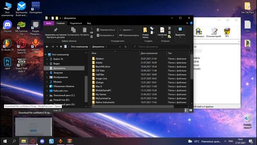
Task: Click the SFX icon in WinRAR window
Action: pyautogui.click(x=227, y=31)
